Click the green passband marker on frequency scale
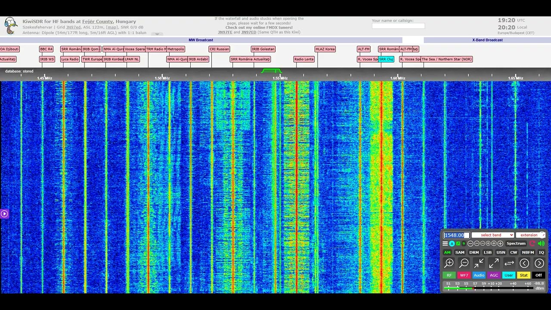This screenshot has width=551, height=310. [272, 71]
